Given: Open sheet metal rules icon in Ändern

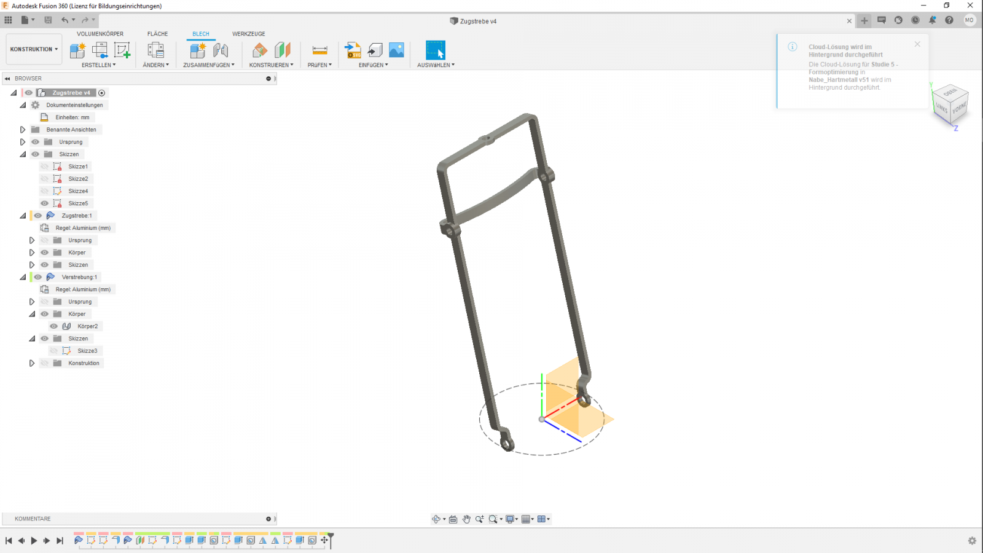Looking at the screenshot, I should (156, 50).
